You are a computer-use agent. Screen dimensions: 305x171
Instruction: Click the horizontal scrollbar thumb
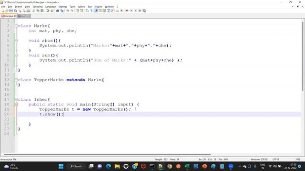point(107,155)
